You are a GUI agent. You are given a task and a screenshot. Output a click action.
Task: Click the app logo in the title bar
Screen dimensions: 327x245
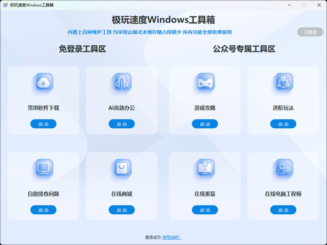point(5,5)
